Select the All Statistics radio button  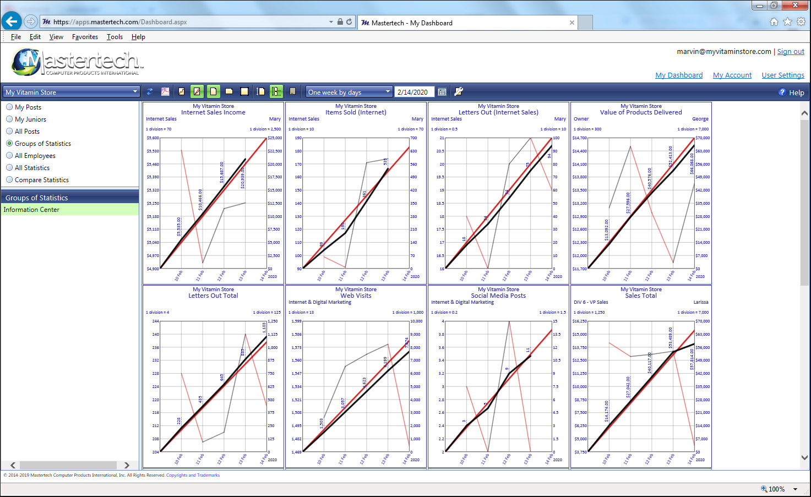coord(9,167)
